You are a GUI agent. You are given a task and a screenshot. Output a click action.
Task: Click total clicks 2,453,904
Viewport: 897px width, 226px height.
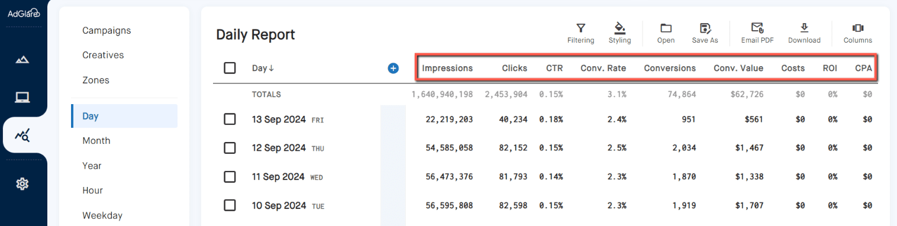[x=506, y=94]
